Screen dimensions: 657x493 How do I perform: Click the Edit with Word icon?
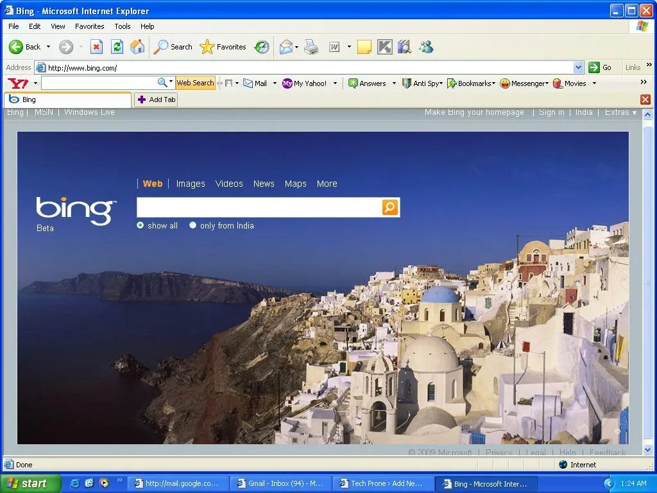pos(334,47)
